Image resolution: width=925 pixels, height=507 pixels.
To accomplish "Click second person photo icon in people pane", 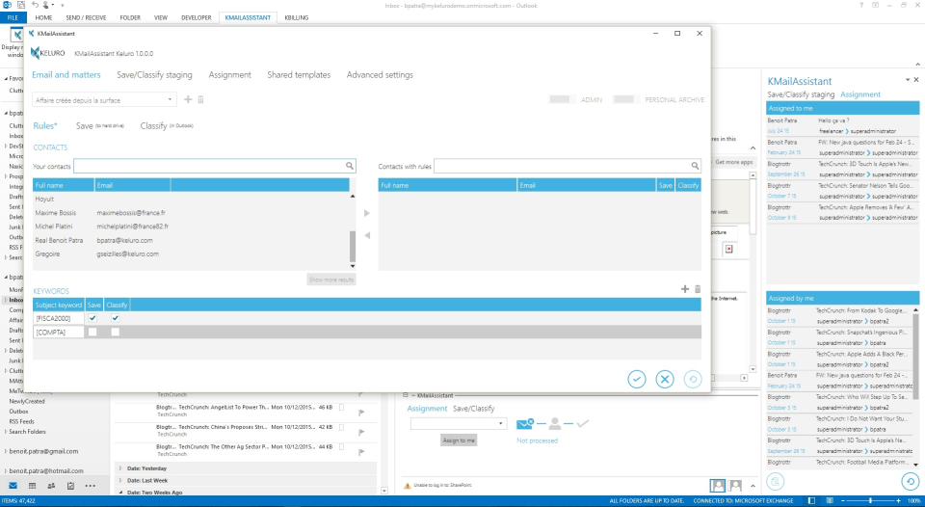I will pyautogui.click(x=735, y=486).
